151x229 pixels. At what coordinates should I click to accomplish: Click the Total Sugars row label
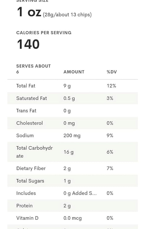(x=30, y=181)
